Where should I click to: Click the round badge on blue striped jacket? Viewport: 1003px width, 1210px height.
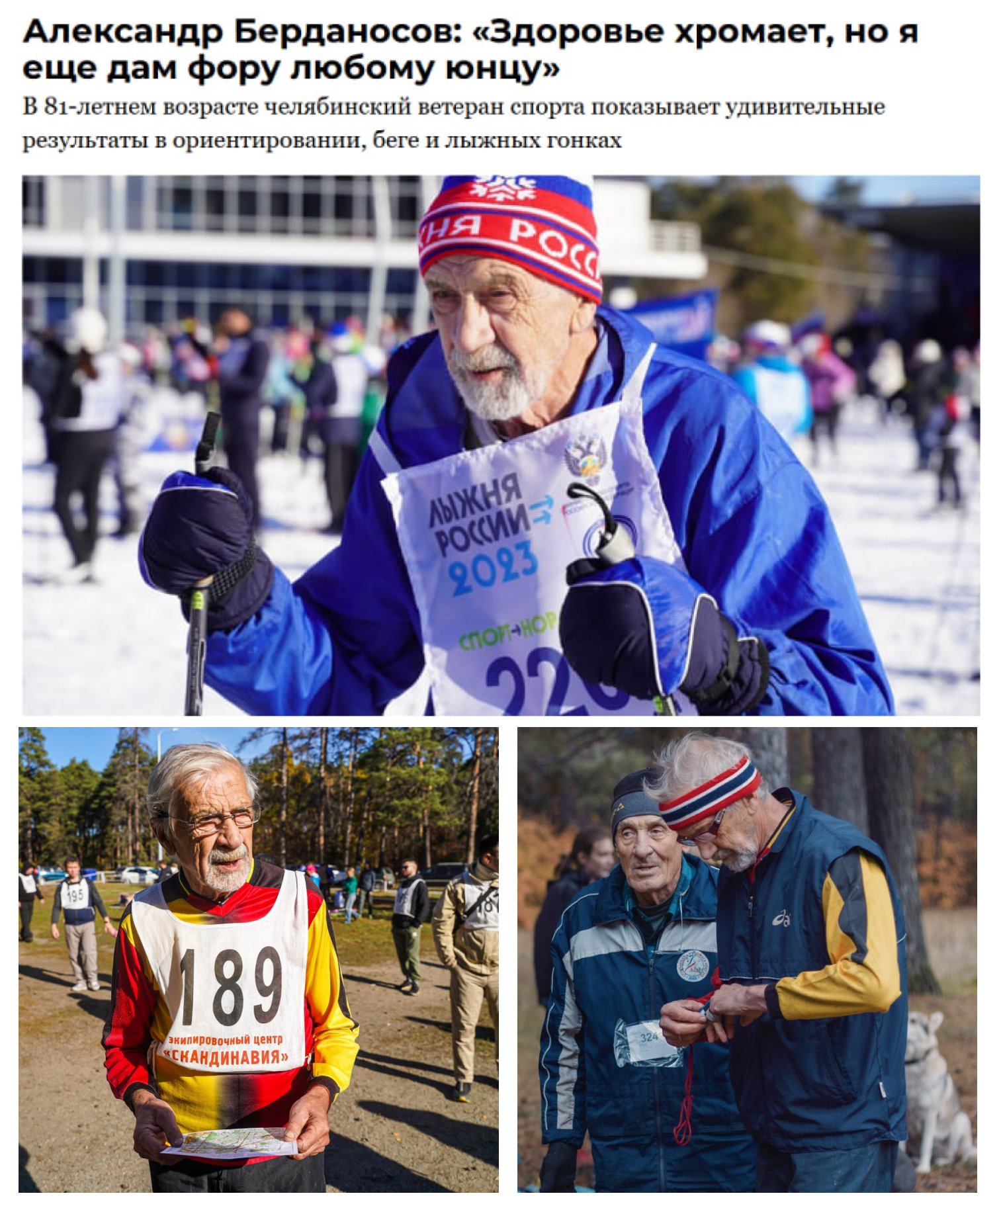(692, 966)
